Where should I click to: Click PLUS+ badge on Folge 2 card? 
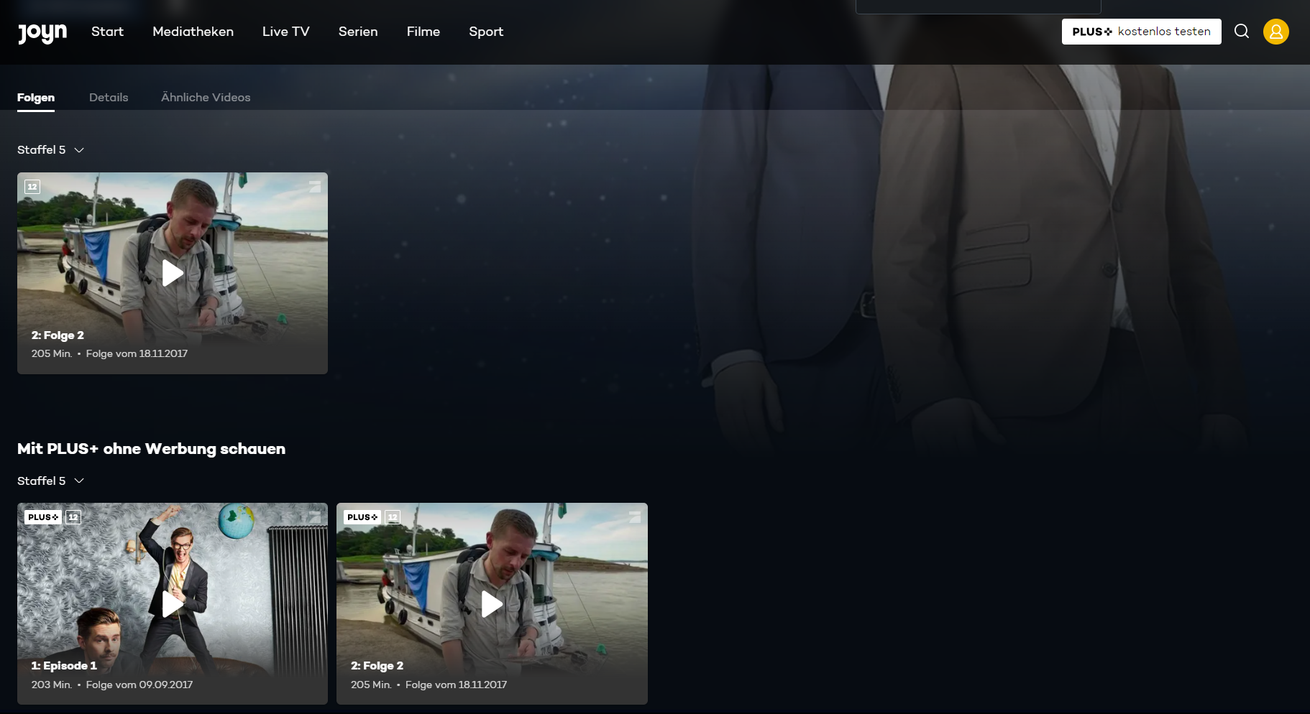point(362,517)
